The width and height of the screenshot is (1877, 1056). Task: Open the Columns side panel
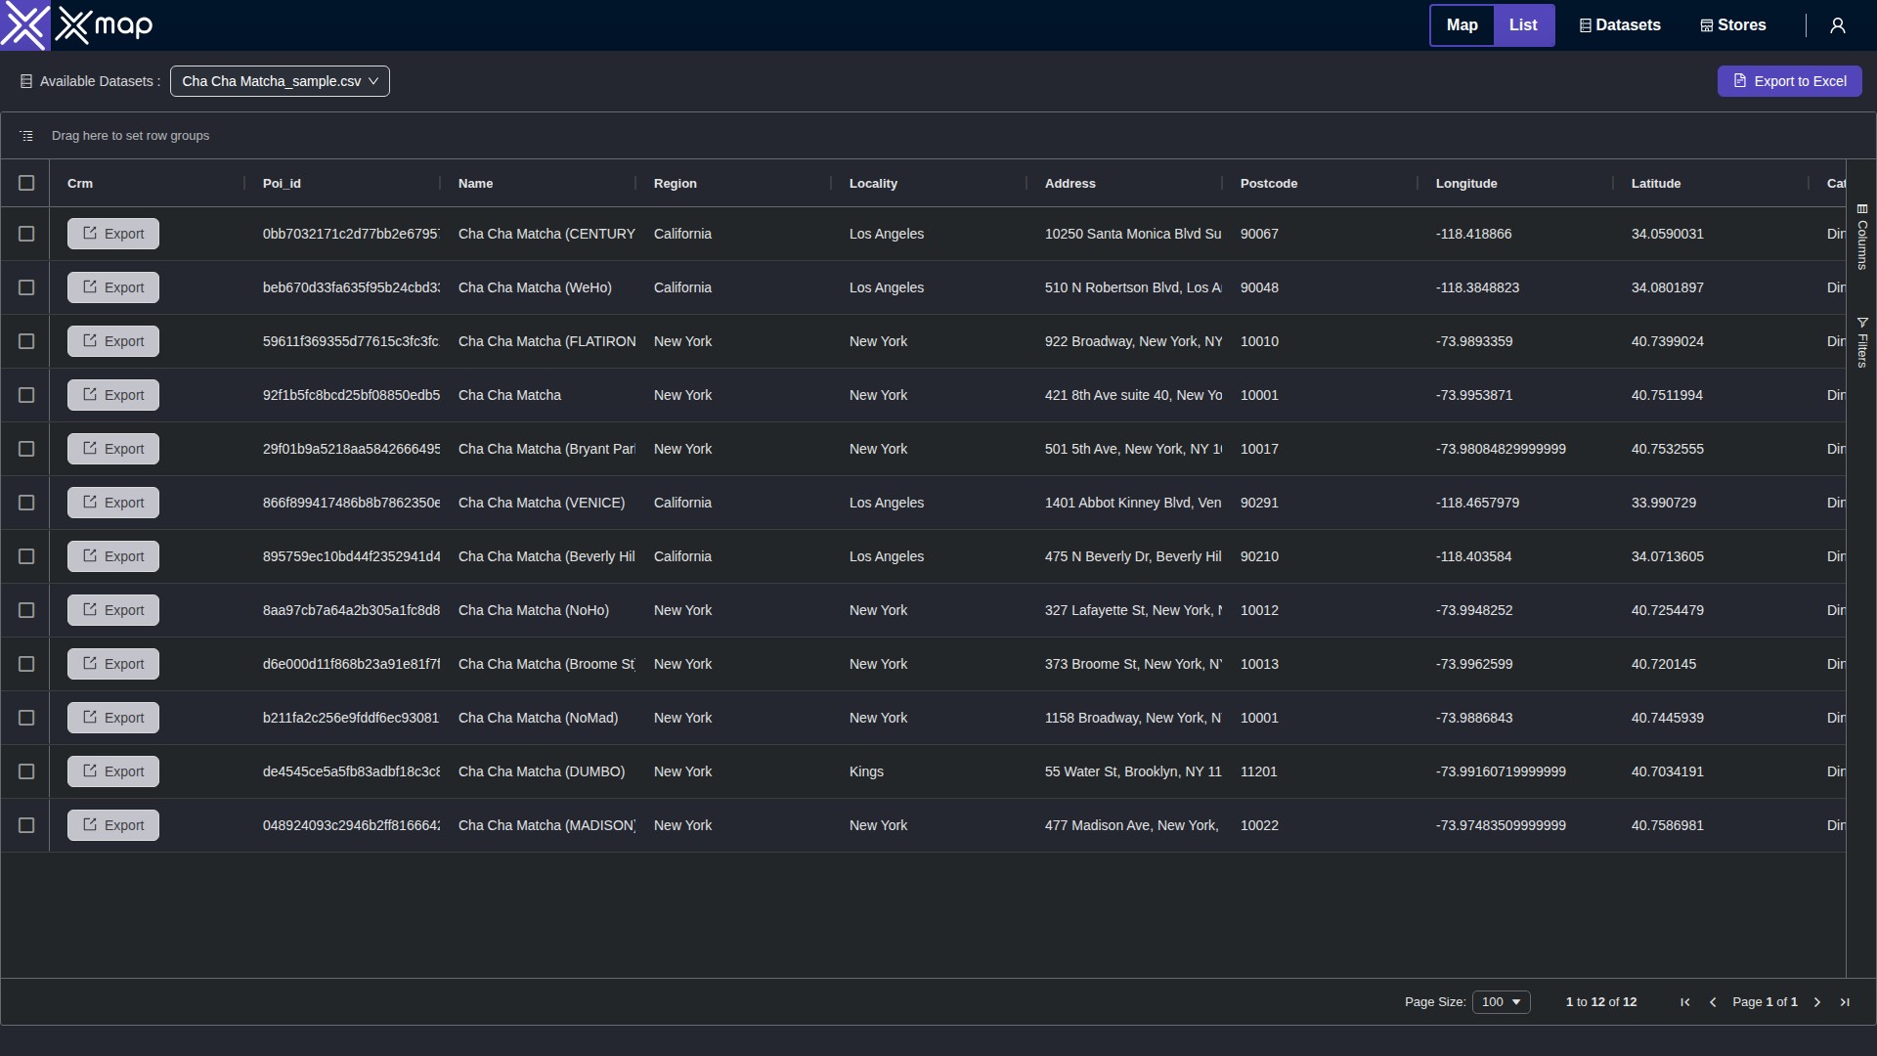pos(1862,237)
